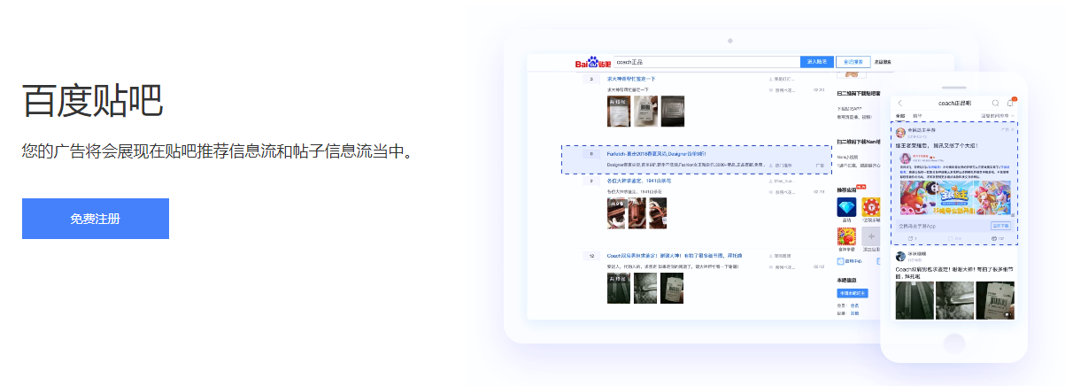This screenshot has height=386, width=1065.
Task: Click the first thumbnail in top post
Action: point(619,111)
